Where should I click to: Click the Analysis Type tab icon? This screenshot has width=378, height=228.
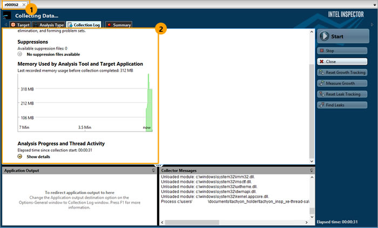point(36,25)
